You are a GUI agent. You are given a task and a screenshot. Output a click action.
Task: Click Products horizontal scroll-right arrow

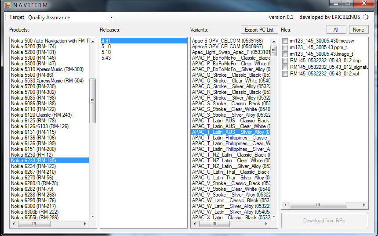click(85, 224)
